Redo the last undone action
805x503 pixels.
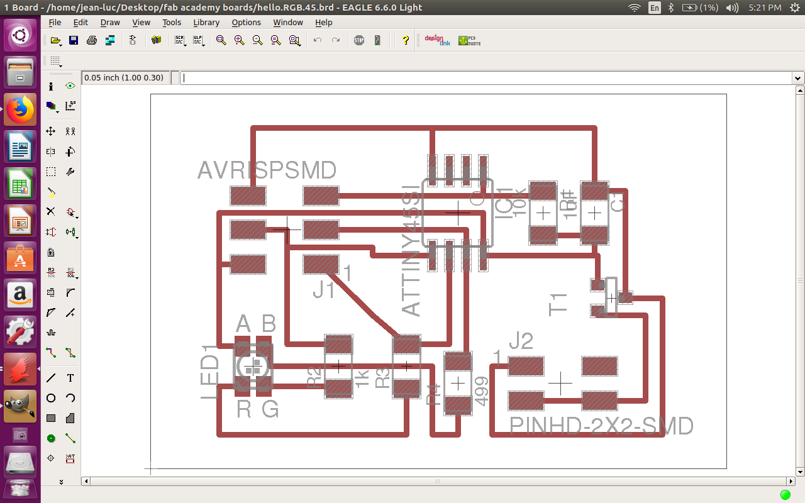[x=336, y=40]
